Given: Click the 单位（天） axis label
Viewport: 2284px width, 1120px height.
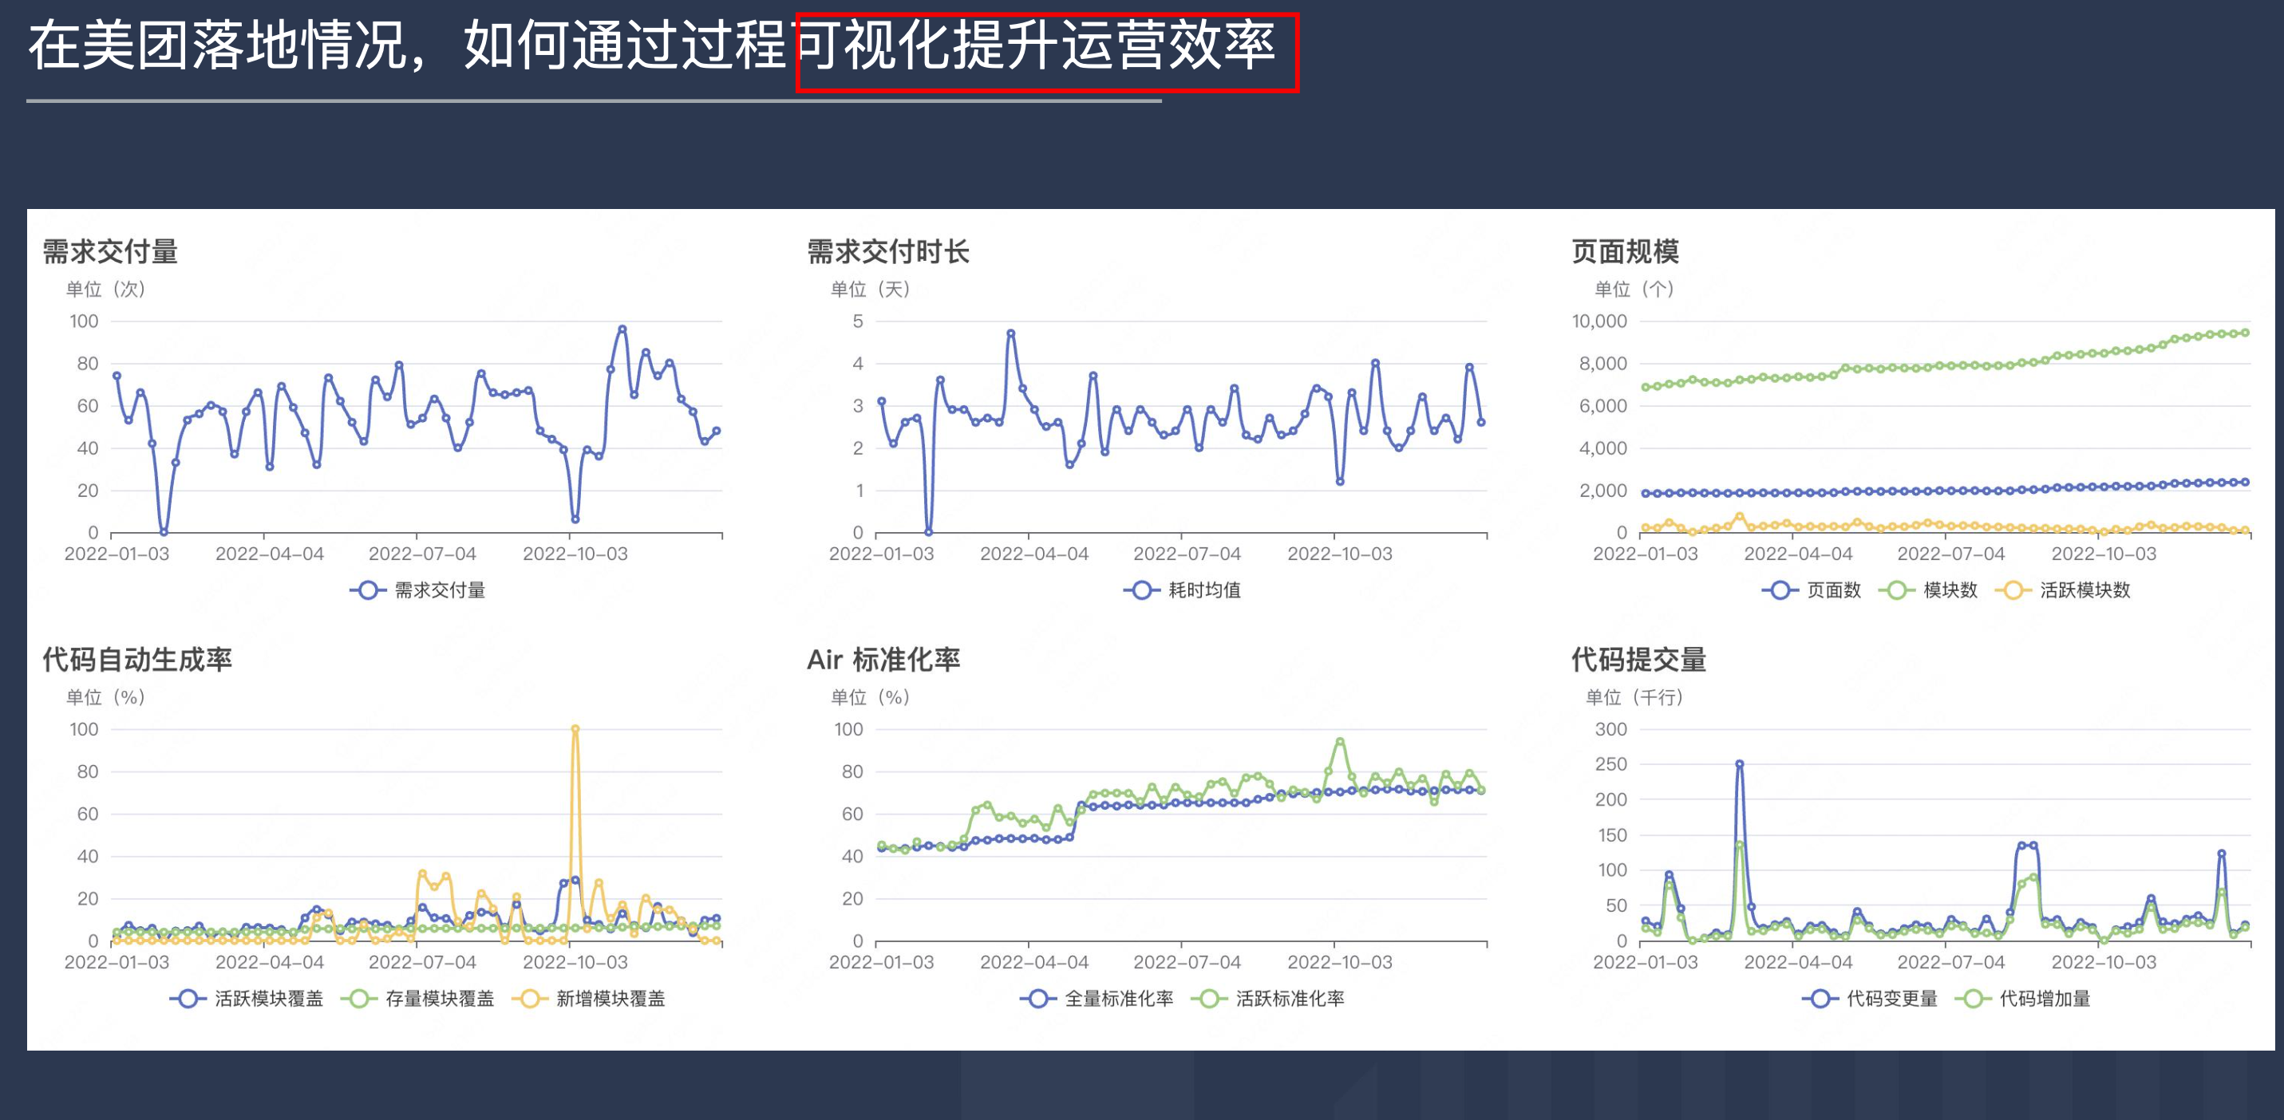Looking at the screenshot, I should (871, 289).
